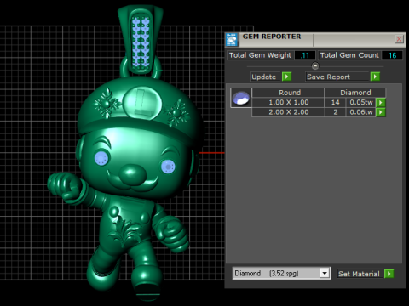Click the Total Gem Weight value .11
This screenshot has width=409, height=306.
305,55
